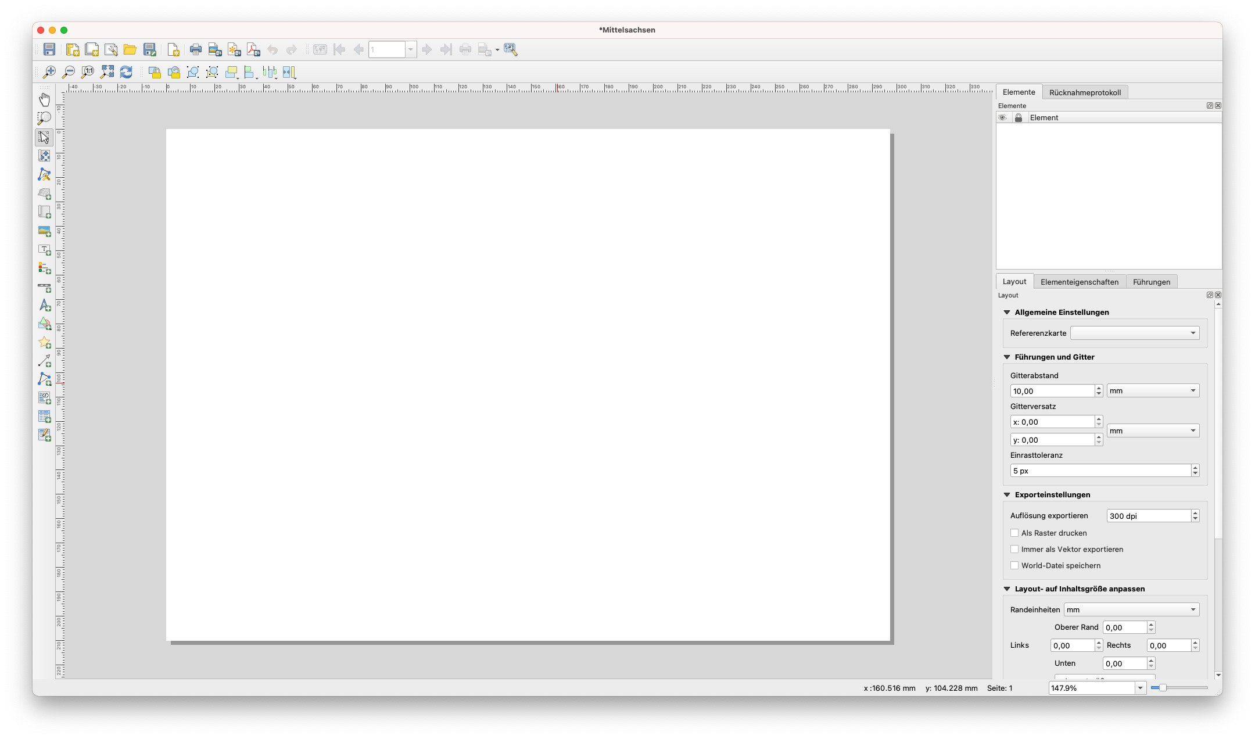The image size is (1255, 739).
Task: Zoom to full layout extent
Action: coord(107,72)
